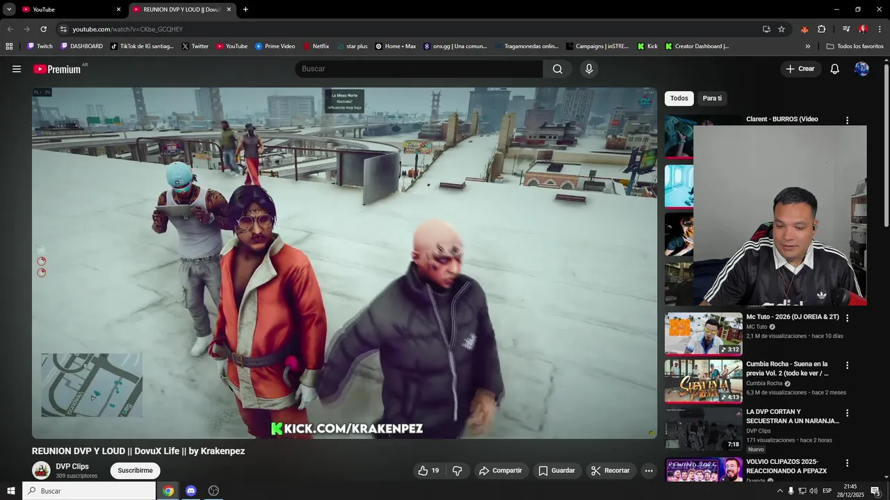Bookmark this page with the star icon

point(782,29)
